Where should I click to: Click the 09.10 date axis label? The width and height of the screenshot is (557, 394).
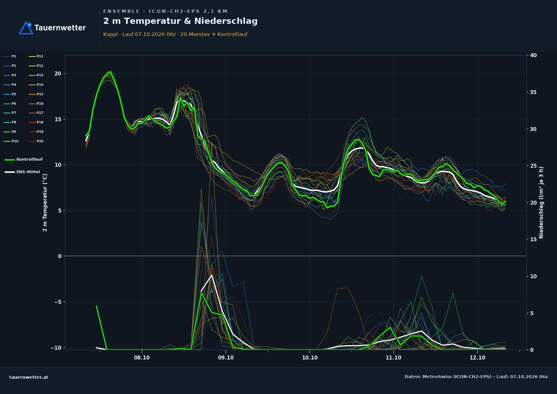(226, 358)
